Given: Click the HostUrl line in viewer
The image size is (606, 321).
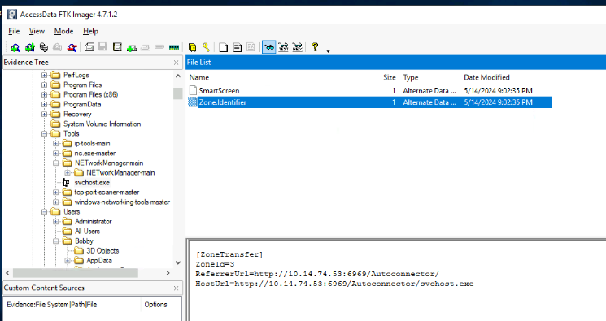Looking at the screenshot, I should point(334,284).
